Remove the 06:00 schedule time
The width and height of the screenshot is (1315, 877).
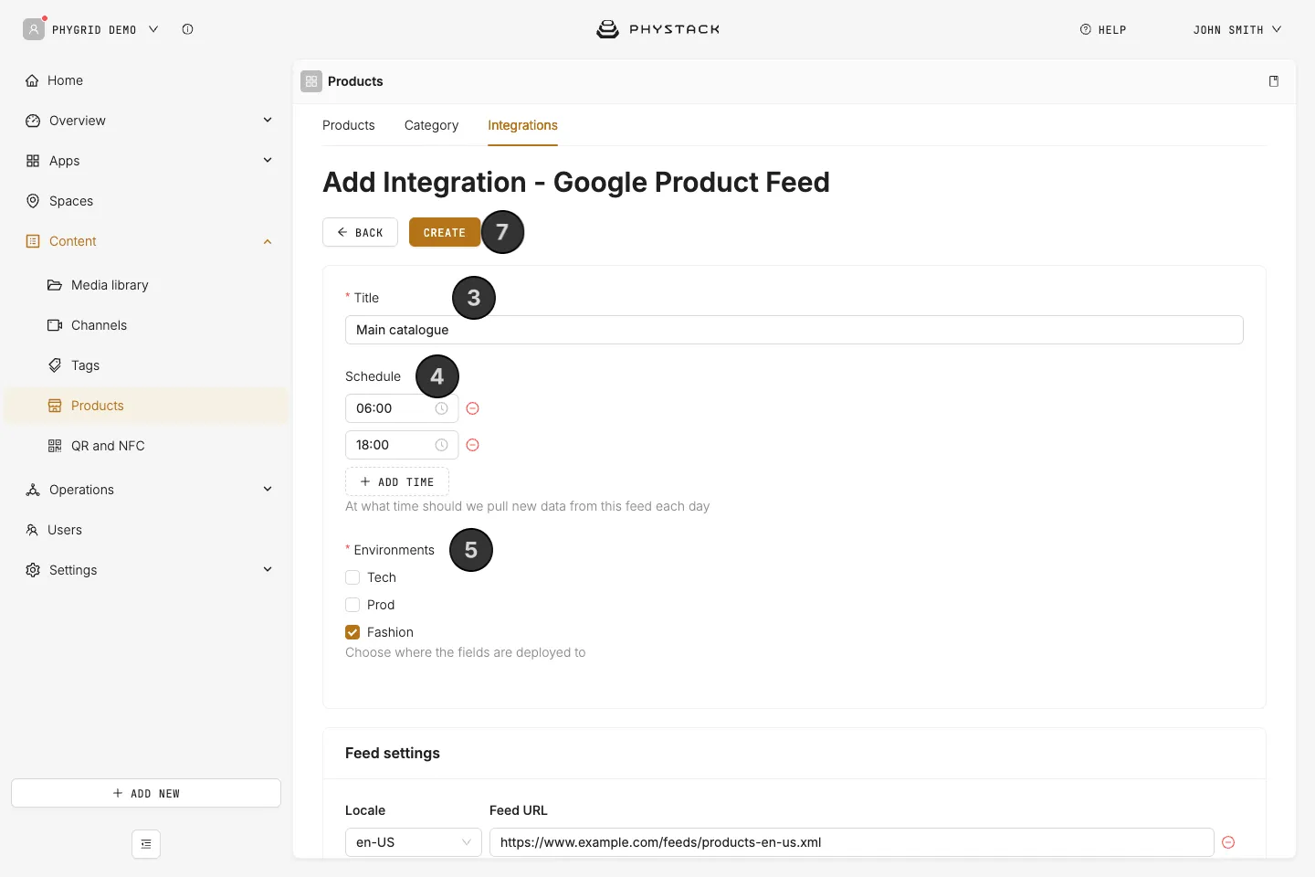[473, 408]
